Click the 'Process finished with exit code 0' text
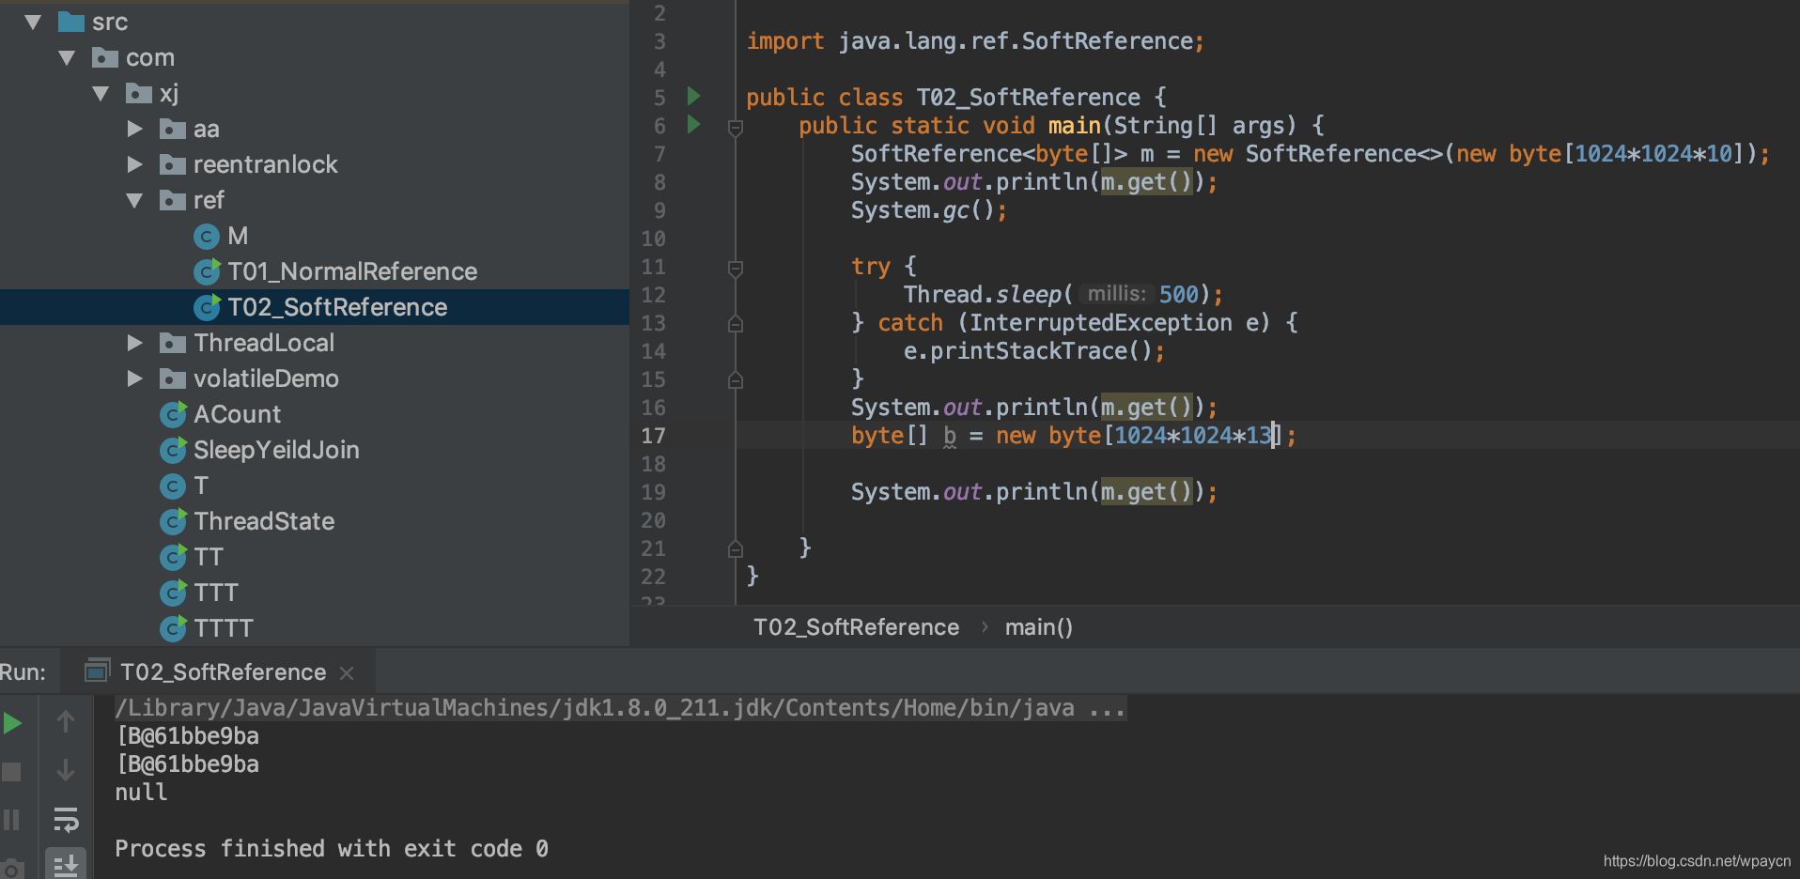This screenshot has width=1800, height=879. coord(332,849)
